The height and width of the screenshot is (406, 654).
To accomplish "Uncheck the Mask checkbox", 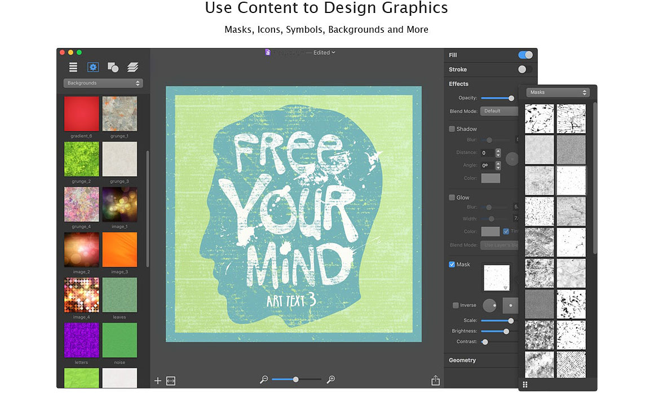I will pos(452,264).
